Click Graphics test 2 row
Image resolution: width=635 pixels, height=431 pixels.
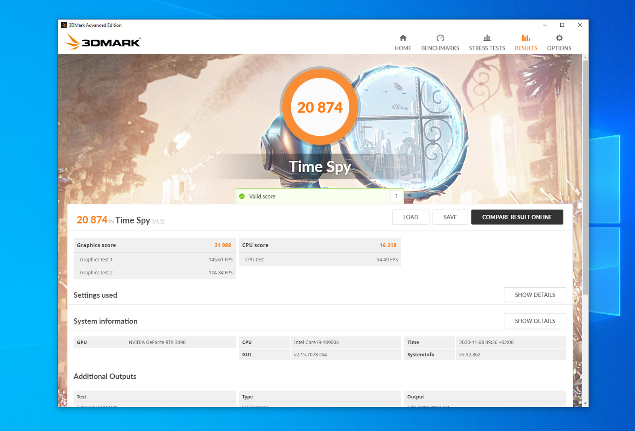tap(155, 273)
